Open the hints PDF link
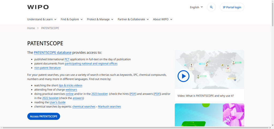The height and width of the screenshot is (129, 274). 133,94
